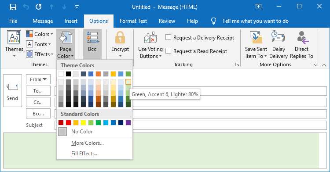This screenshot has width=330, height=172.
Task: Open Tracking group dialog launcher
Action: pyautogui.click(x=237, y=64)
